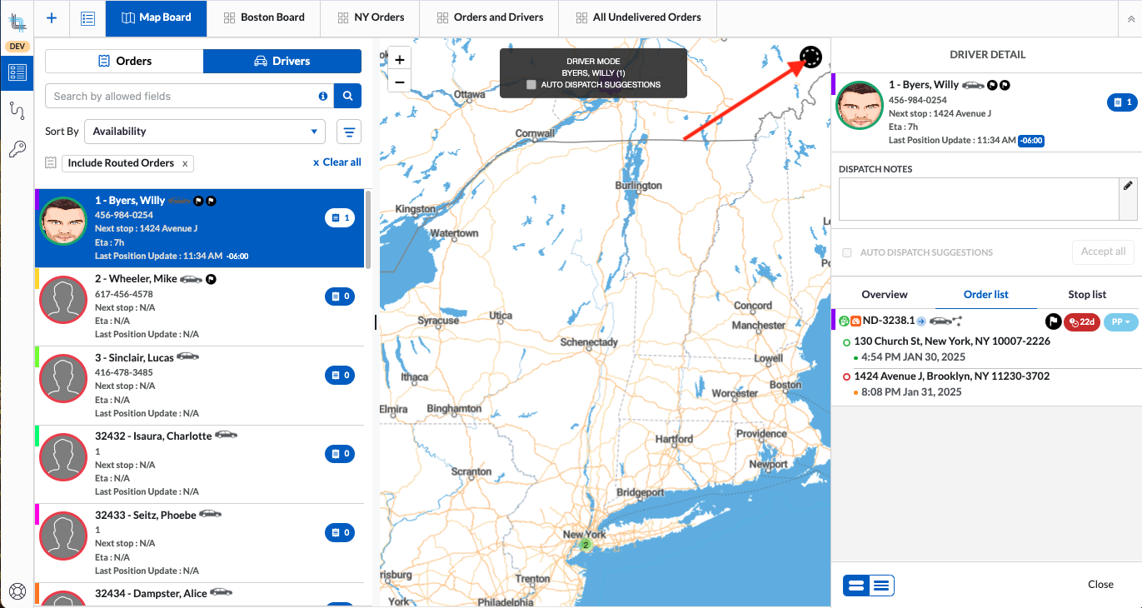Open the key icon in left sidebar
This screenshot has width=1142, height=608.
tap(17, 149)
